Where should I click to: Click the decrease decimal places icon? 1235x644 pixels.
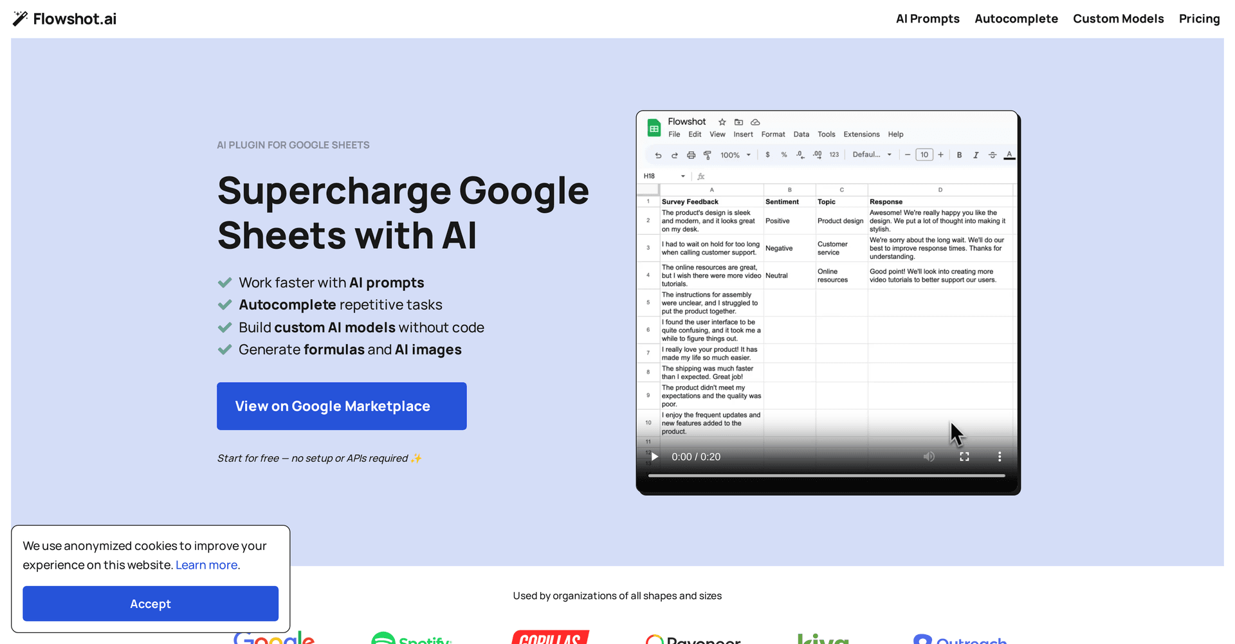click(x=800, y=155)
